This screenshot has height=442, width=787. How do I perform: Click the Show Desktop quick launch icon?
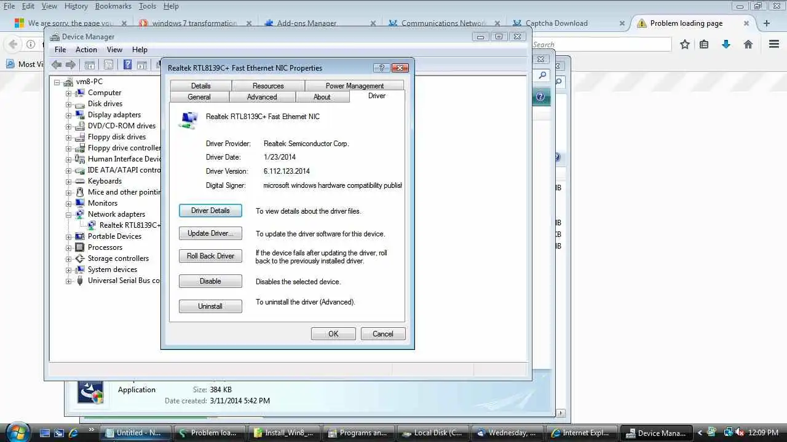(45, 433)
